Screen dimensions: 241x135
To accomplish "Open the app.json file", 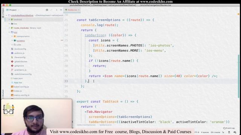I will [18, 78].
